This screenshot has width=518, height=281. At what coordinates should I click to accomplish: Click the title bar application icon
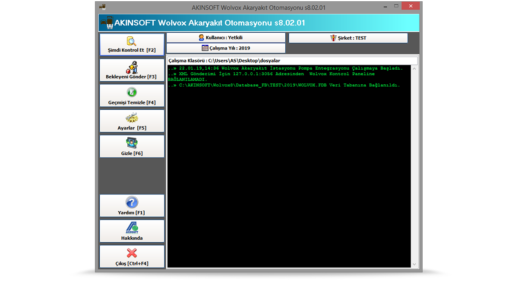pos(102,7)
